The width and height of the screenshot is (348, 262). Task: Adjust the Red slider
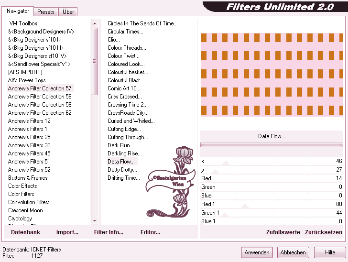point(272,178)
